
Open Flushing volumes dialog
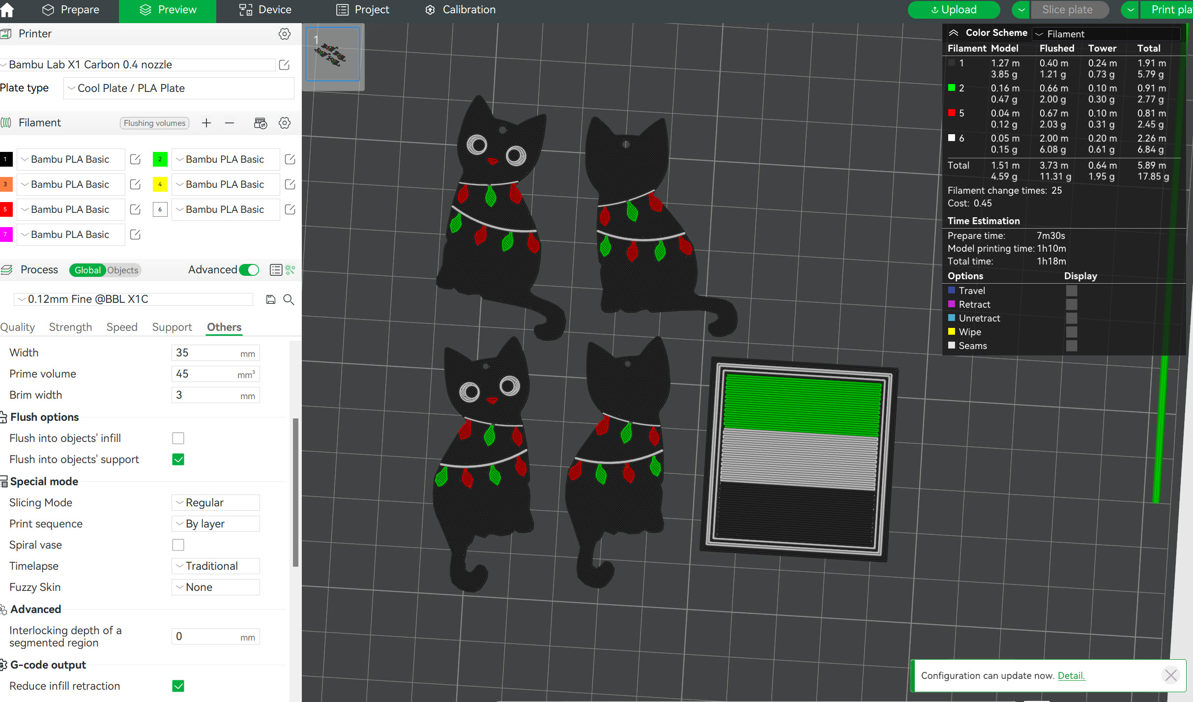[154, 123]
